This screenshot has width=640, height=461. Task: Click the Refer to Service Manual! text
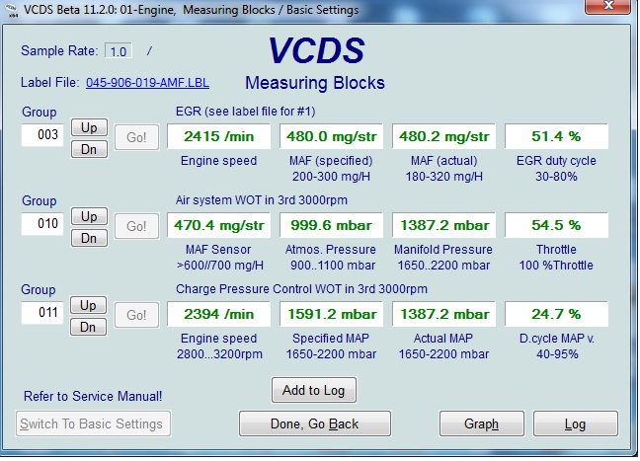[x=93, y=396]
